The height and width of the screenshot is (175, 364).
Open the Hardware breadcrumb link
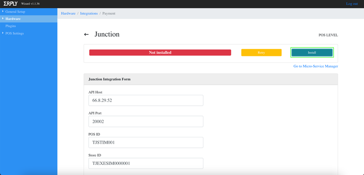(x=68, y=13)
